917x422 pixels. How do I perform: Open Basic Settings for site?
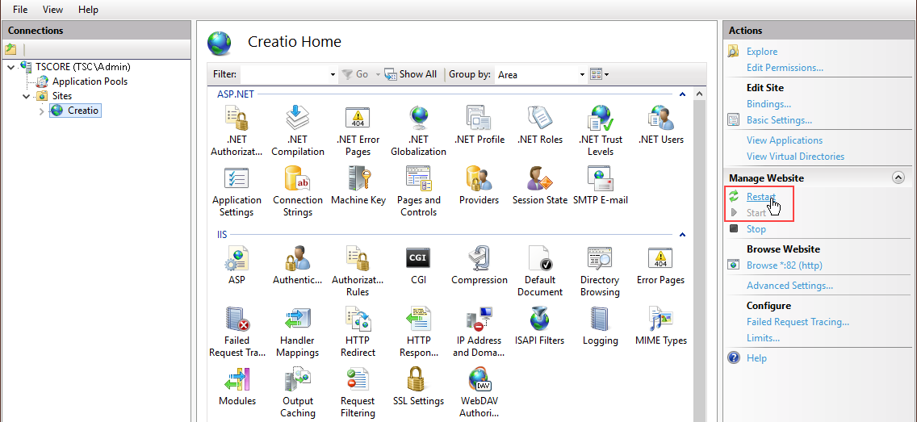coord(779,120)
